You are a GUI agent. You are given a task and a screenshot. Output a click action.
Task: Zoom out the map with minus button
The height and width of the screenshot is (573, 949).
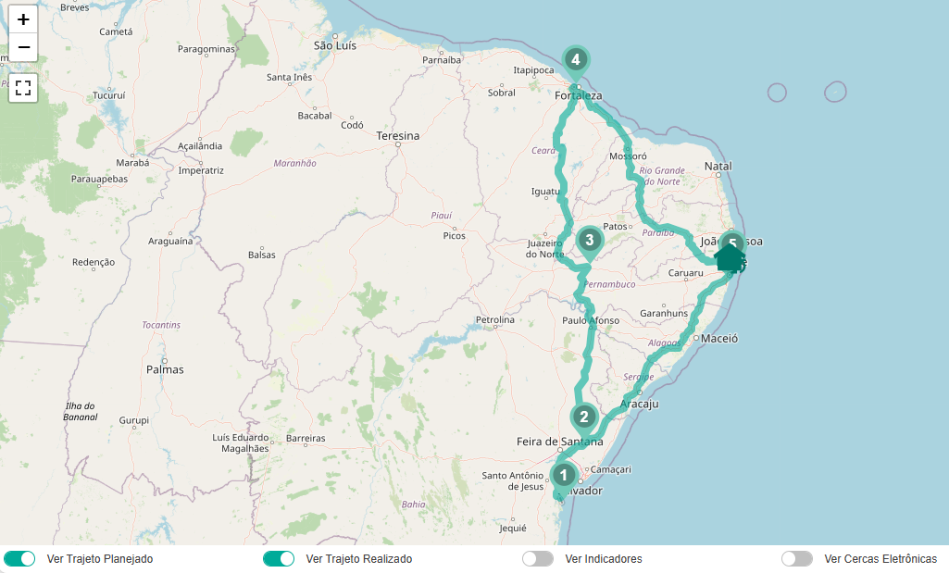[23, 47]
